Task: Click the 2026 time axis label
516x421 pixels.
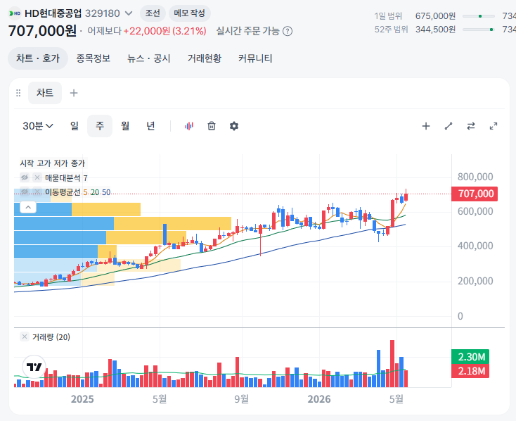Action: 319,399
